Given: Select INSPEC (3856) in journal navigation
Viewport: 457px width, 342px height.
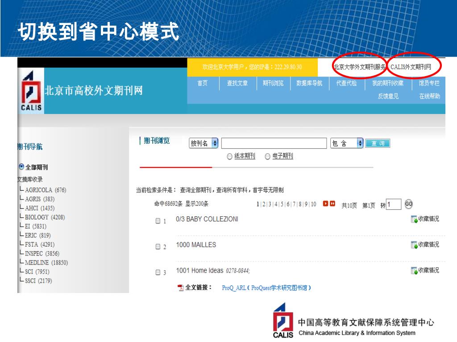Looking at the screenshot, I should pyautogui.click(x=42, y=253).
